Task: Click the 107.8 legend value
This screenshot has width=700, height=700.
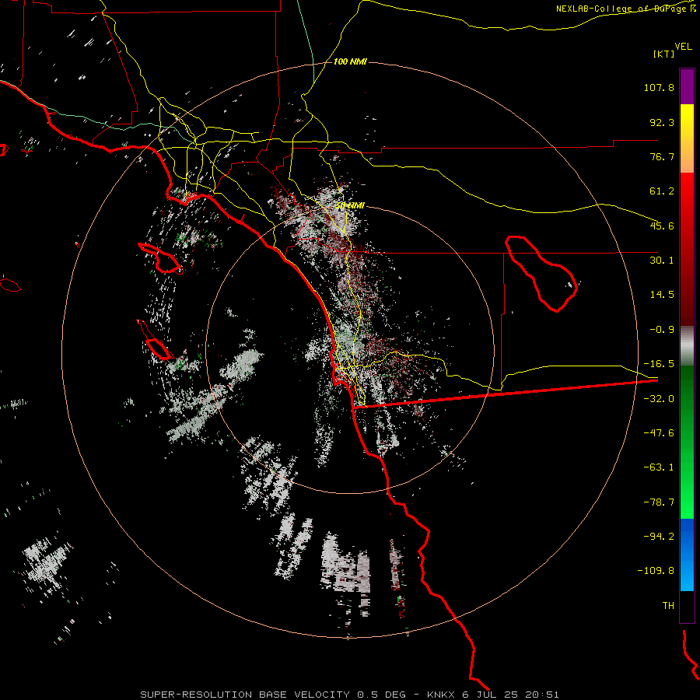Action: pos(659,87)
